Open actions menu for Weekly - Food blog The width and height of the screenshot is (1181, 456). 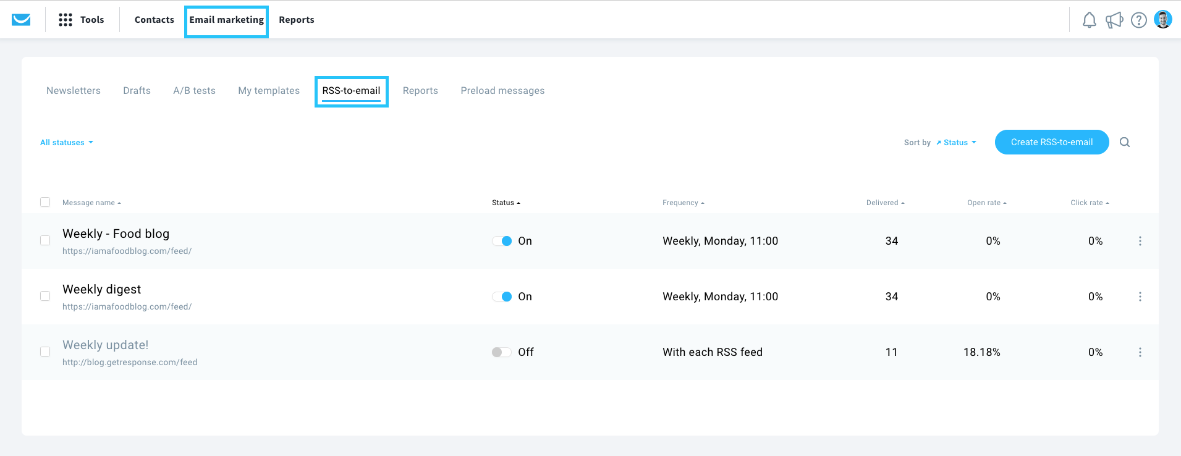click(1140, 241)
